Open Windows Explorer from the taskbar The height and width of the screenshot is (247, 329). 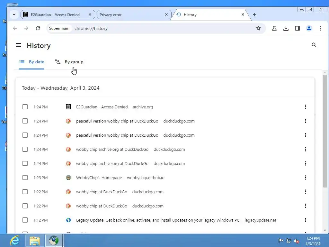tap(35, 241)
